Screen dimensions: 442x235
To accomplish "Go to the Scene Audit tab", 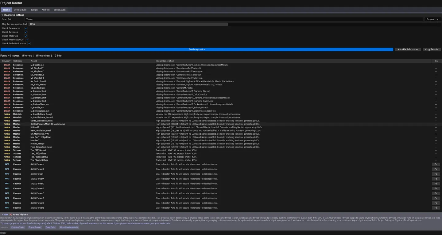I will [60, 10].
